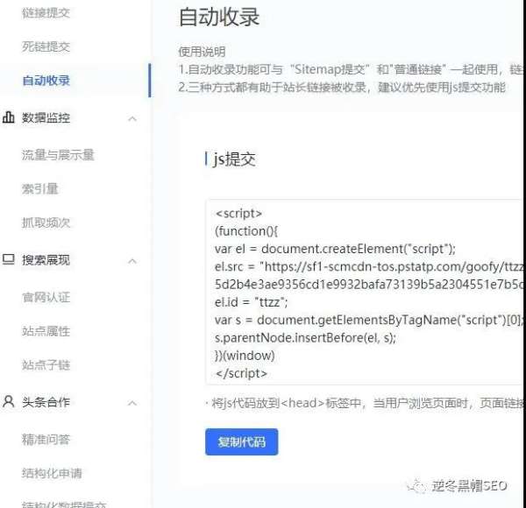
Task: Click the 使用说明 label
Action: point(202,52)
